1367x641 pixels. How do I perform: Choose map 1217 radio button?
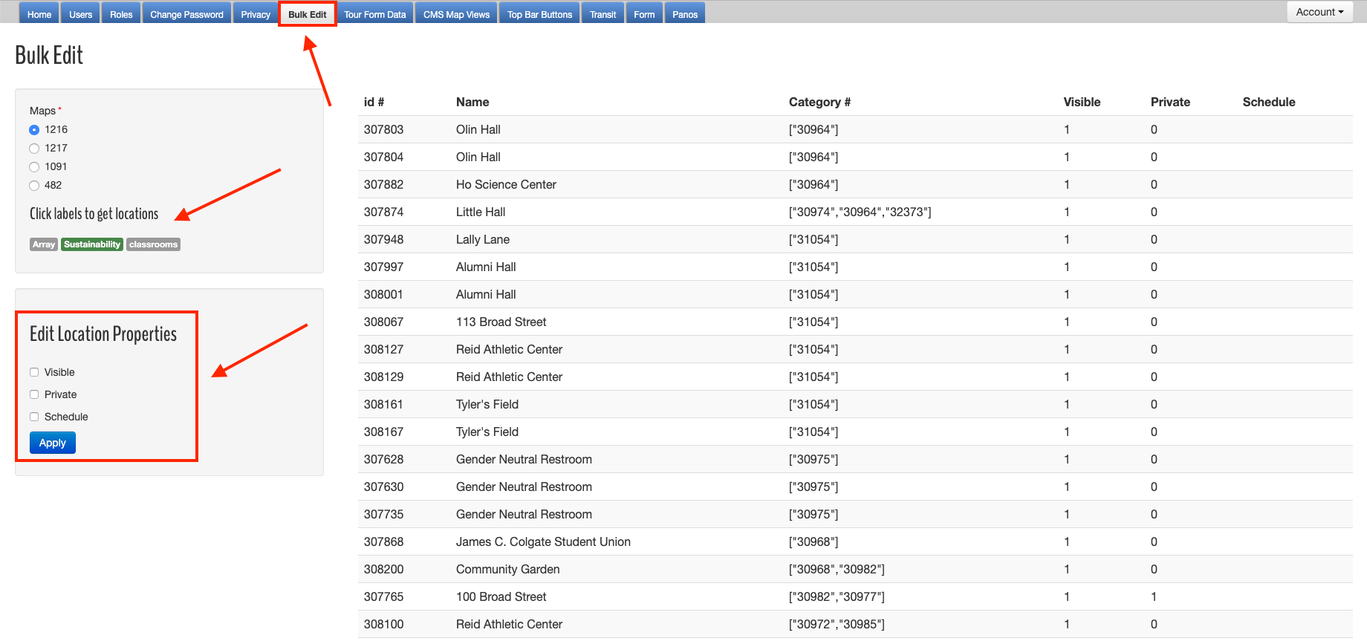(x=34, y=149)
